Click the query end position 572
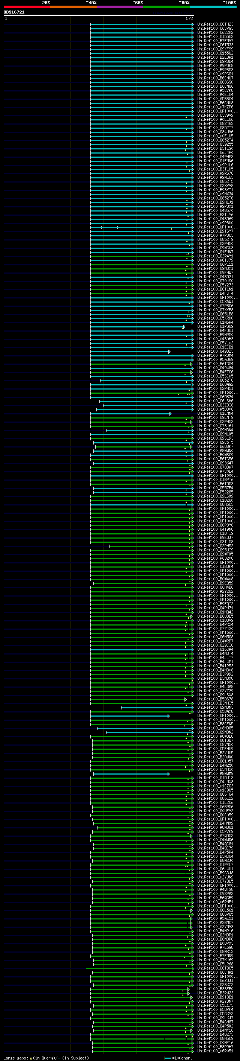Screen dimensions: 240x1061 click(189, 18)
